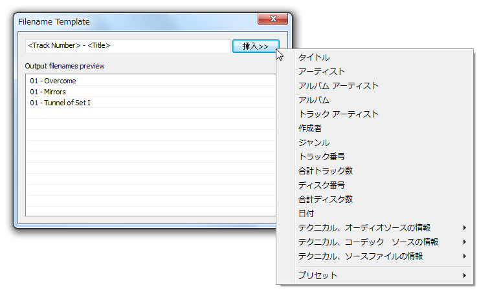
Task: Choose ディスク番号 menu item
Action: (375, 185)
